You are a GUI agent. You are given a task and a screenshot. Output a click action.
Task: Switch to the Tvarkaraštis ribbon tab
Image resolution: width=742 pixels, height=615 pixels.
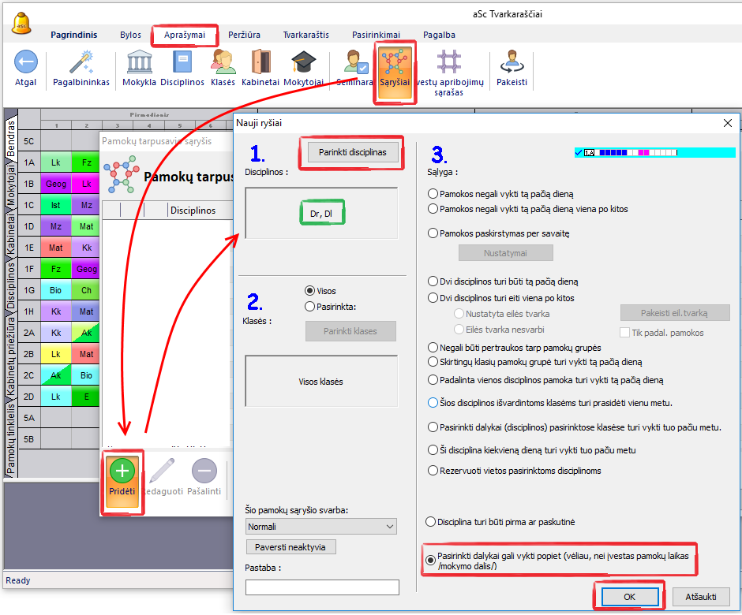click(x=305, y=35)
